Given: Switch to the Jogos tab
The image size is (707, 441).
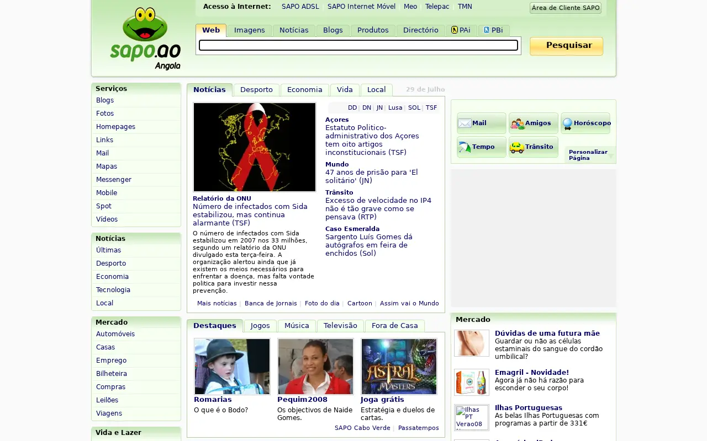Looking at the screenshot, I should [260, 326].
